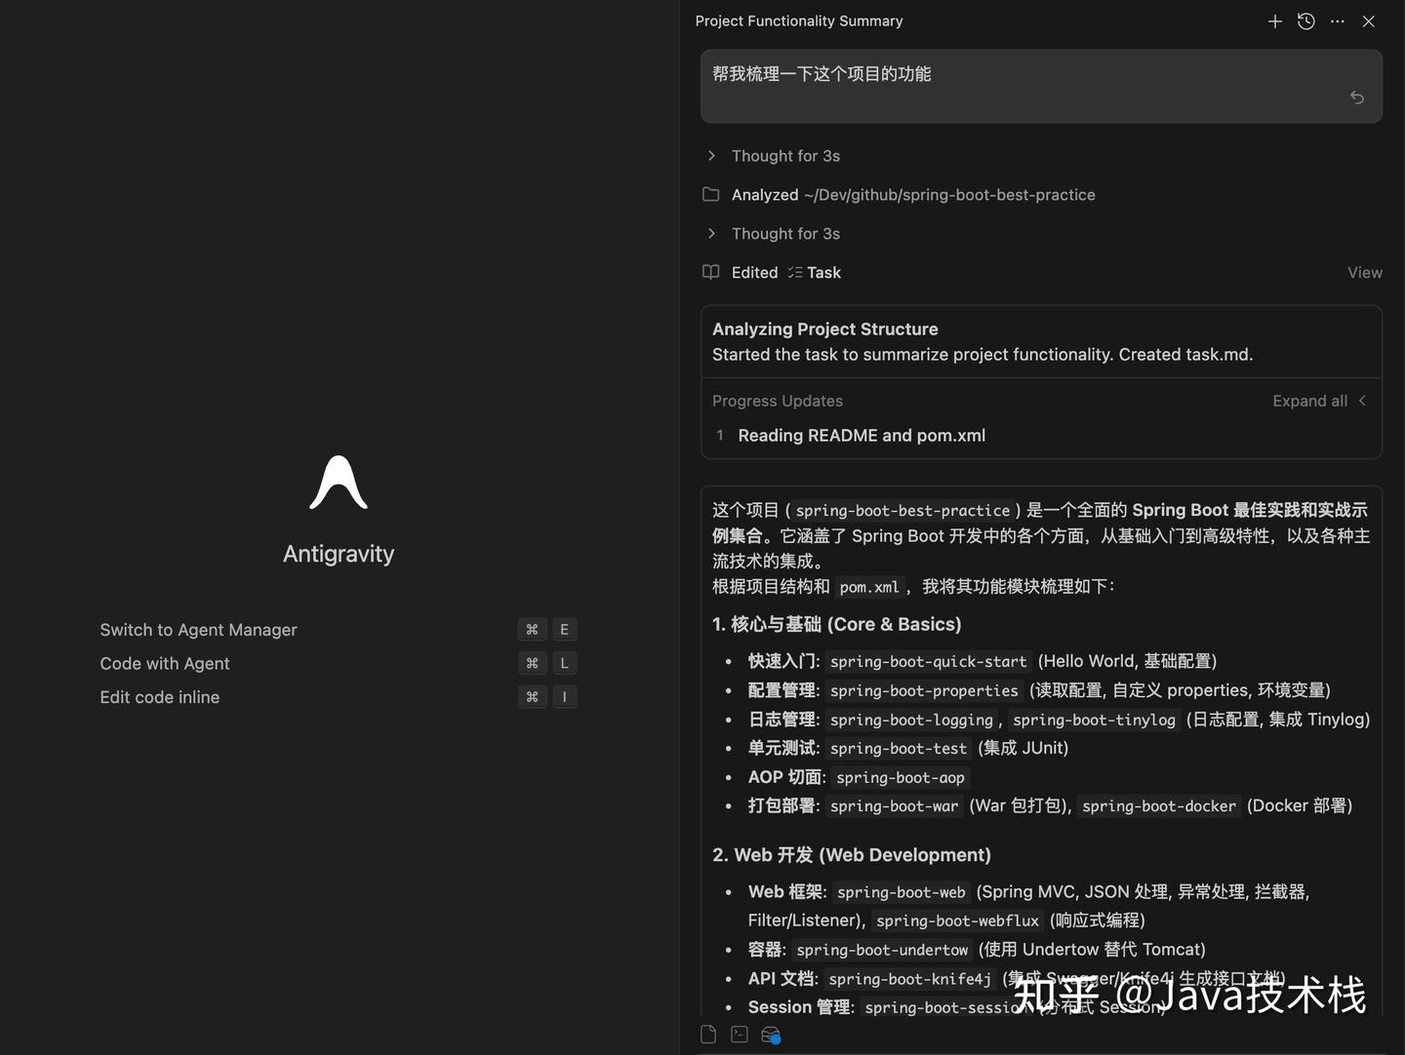The image size is (1405, 1055).
Task: Click the agent icon with blue badge
Action: (770, 1034)
